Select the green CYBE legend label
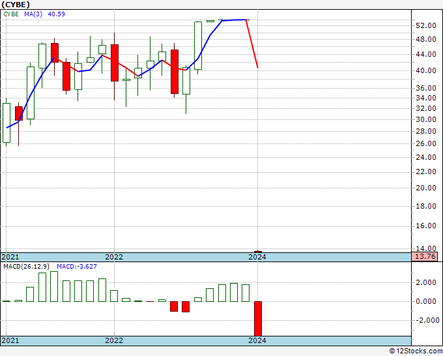The height and width of the screenshot is (356, 443). pyautogui.click(x=11, y=14)
